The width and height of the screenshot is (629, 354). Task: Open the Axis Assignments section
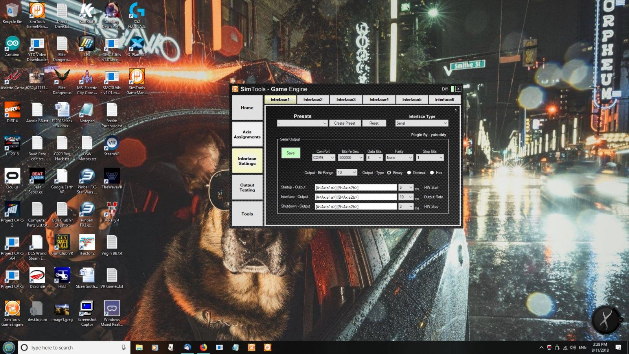pyautogui.click(x=247, y=135)
